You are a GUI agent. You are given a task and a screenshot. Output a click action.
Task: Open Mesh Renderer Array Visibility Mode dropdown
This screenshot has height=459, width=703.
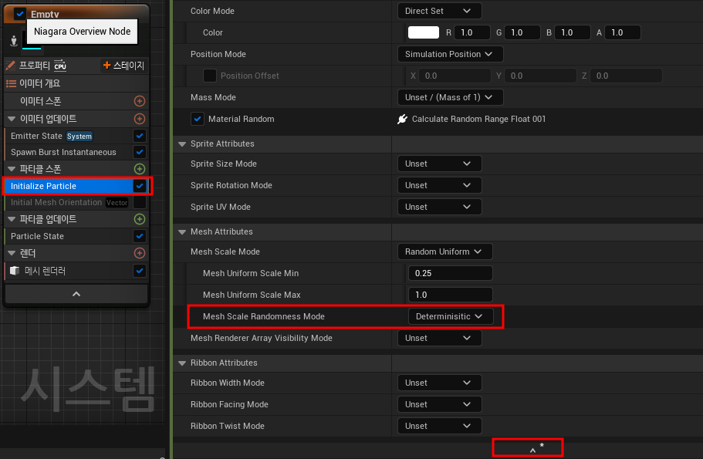tap(439, 338)
